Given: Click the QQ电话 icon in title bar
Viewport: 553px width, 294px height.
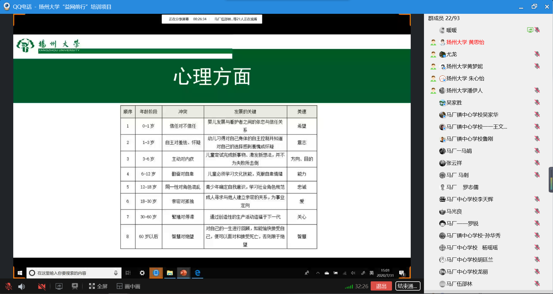Looking at the screenshot, I should point(7,6).
